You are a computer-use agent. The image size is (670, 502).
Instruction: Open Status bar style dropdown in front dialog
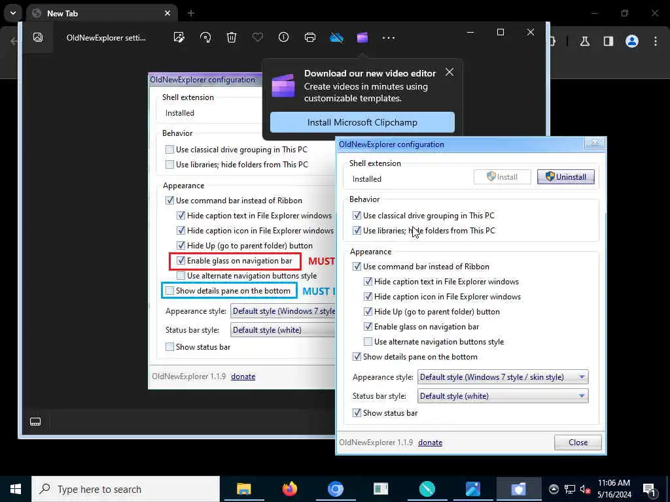[x=503, y=396]
